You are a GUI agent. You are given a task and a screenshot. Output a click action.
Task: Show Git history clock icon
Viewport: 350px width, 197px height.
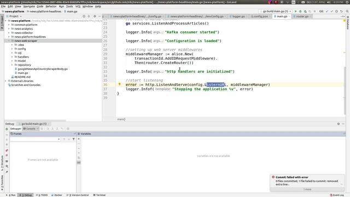click(x=336, y=11)
